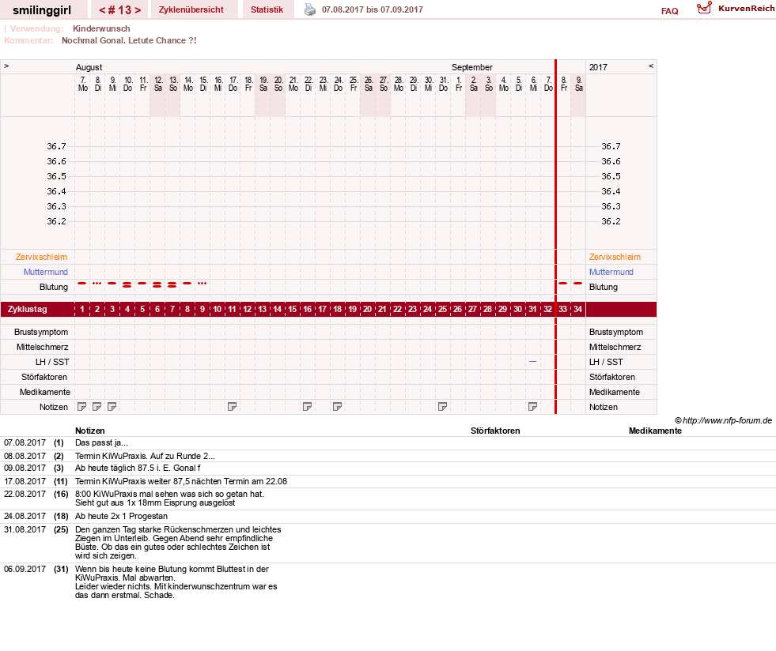Click the bleeding marker on cycle day 34
The width and height of the screenshot is (776, 651).
pos(577,284)
